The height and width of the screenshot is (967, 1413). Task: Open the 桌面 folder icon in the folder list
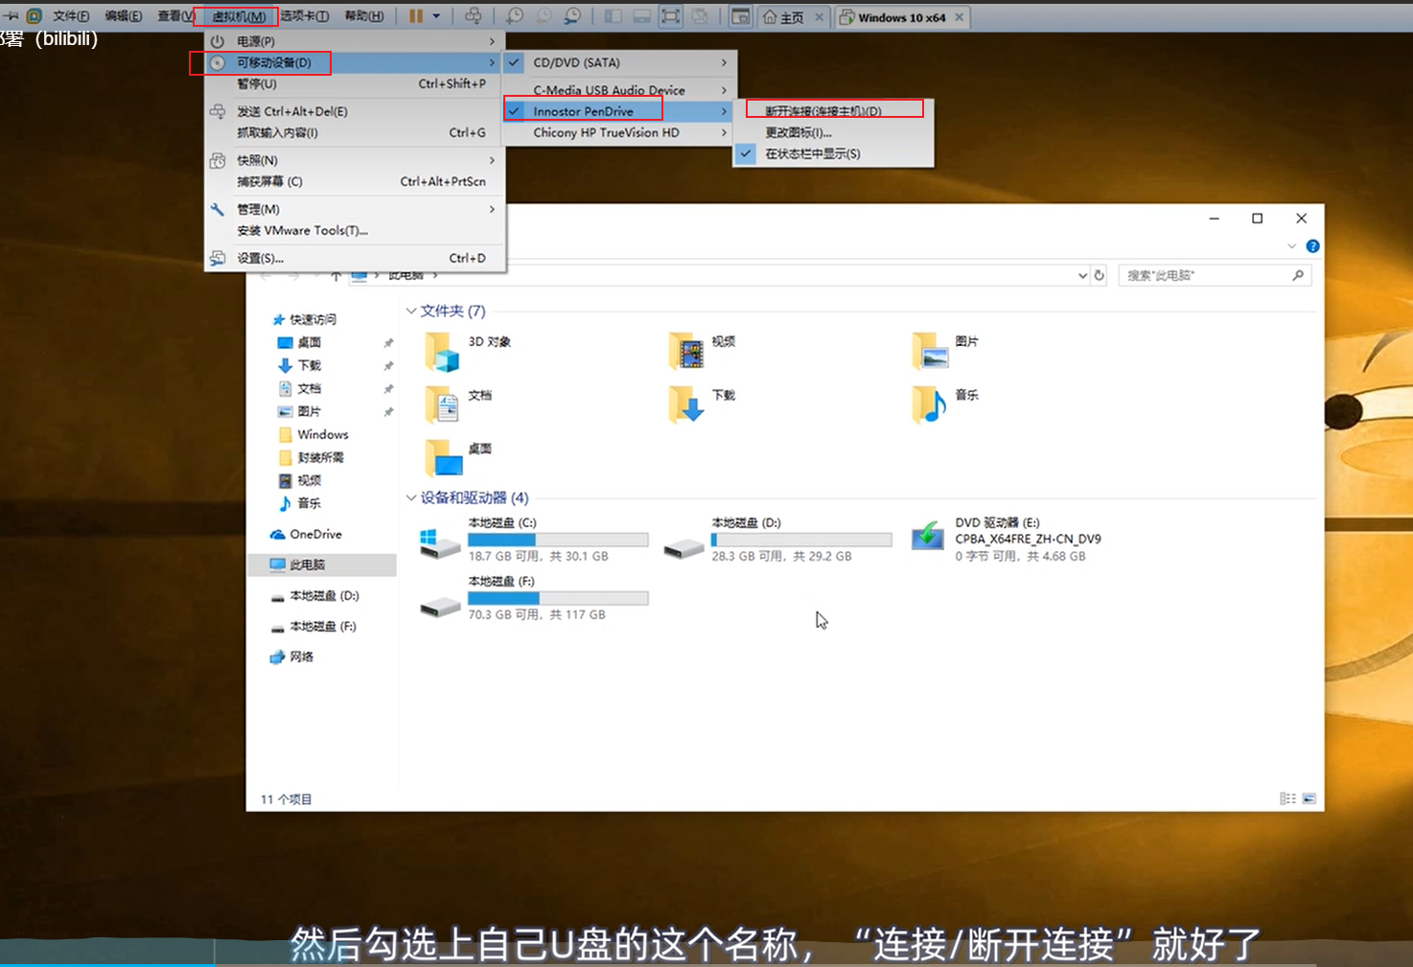point(442,459)
